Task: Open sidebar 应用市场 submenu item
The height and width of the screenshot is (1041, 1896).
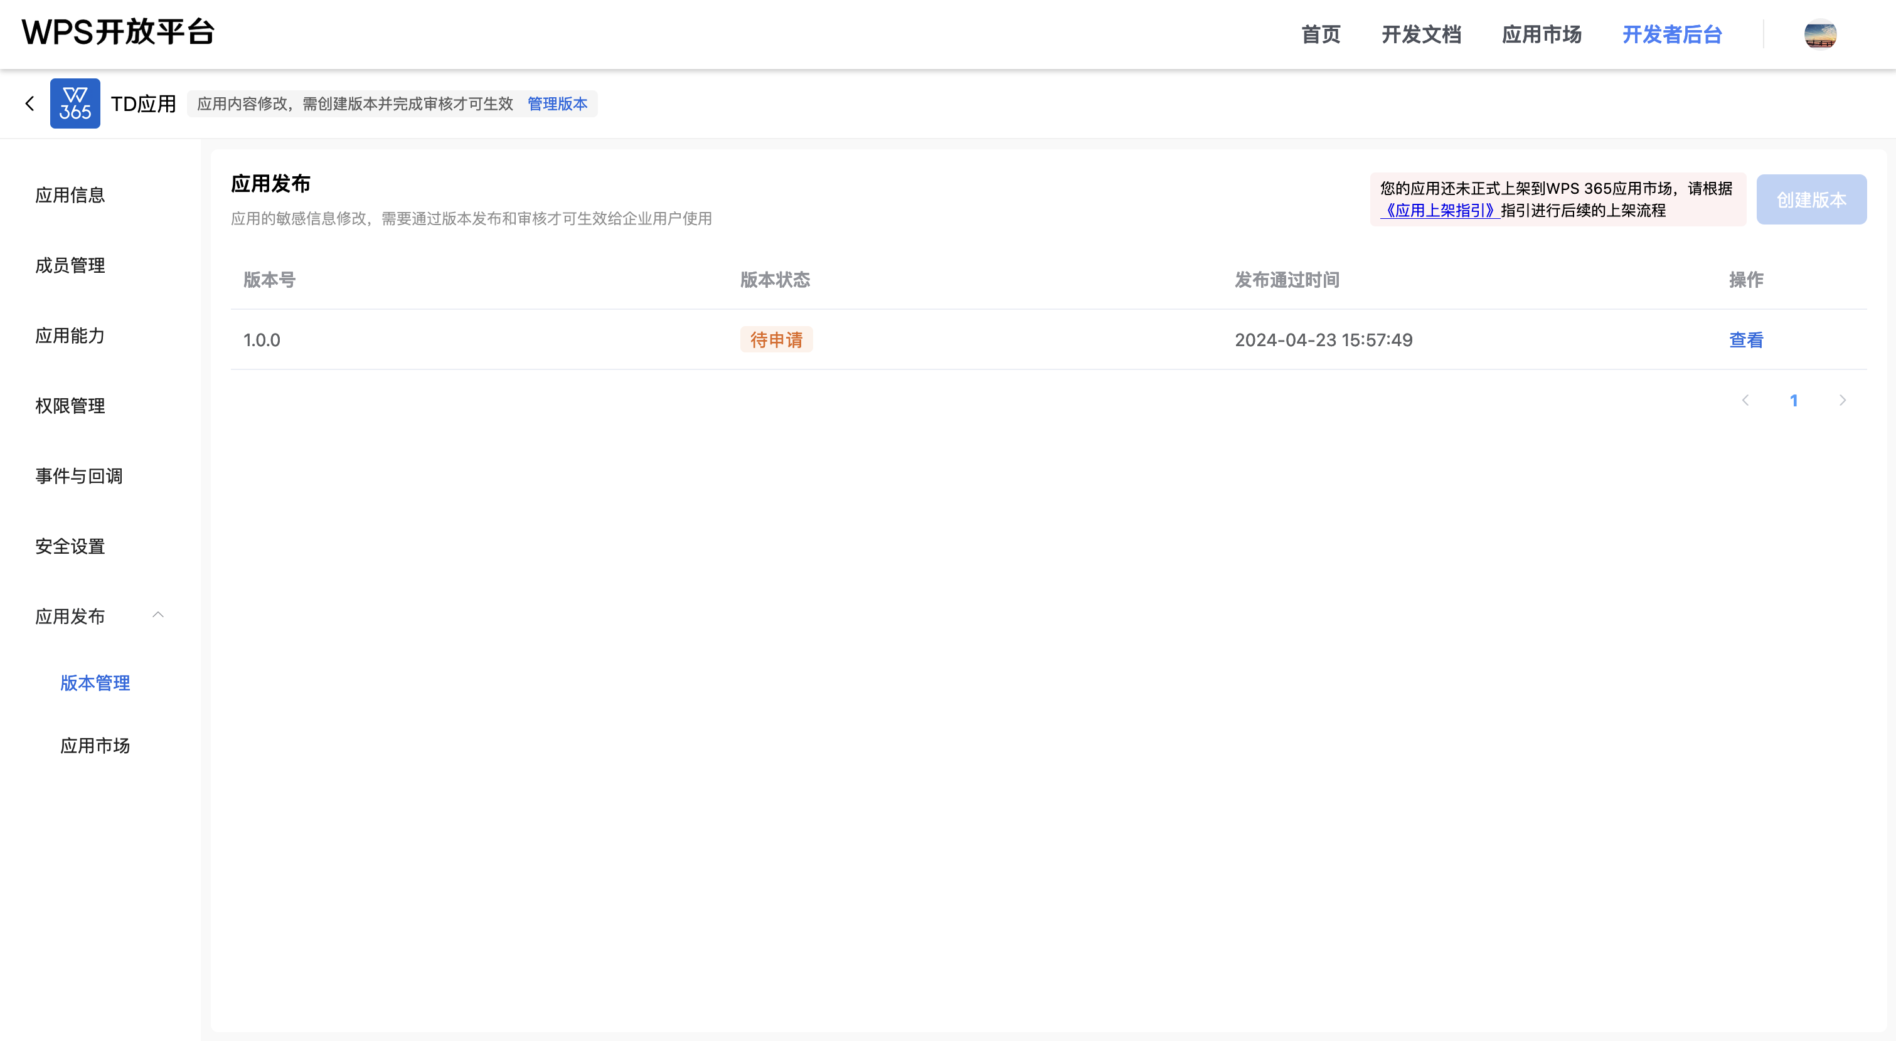Action: click(x=95, y=746)
